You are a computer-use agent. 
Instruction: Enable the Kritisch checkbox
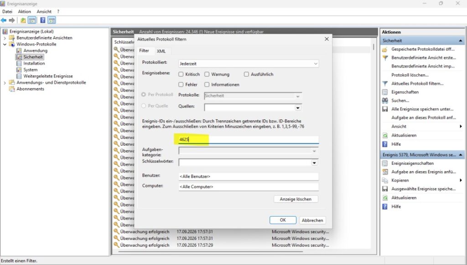point(181,74)
